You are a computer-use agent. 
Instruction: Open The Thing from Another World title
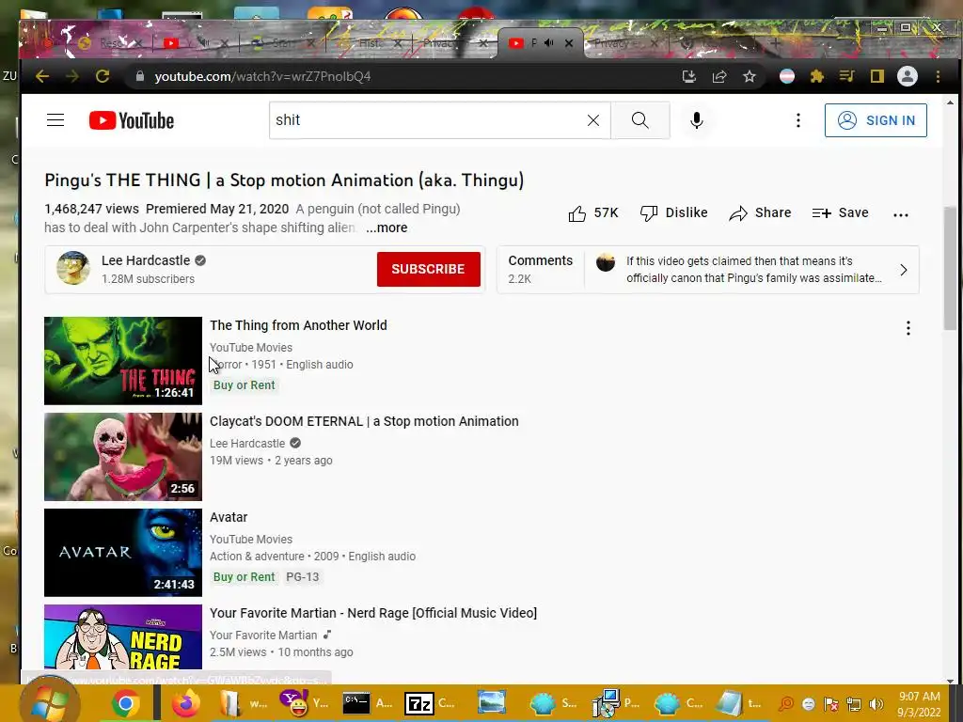tap(298, 325)
